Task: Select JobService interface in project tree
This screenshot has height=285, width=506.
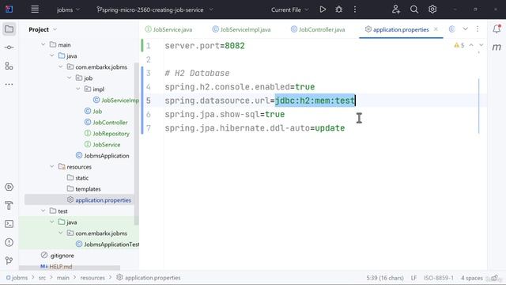Action: [x=102, y=144]
